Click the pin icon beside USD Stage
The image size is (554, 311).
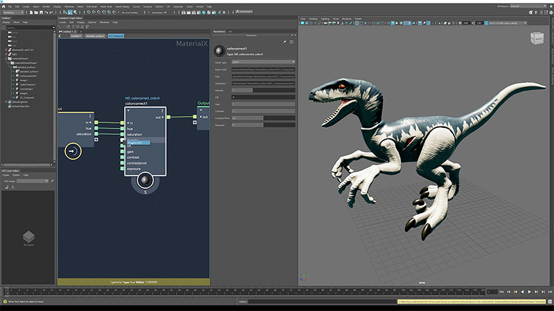click(52, 181)
